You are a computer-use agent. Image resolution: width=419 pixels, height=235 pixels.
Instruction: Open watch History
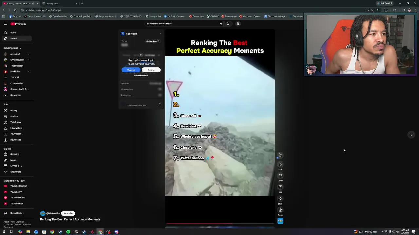pyautogui.click(x=16, y=111)
